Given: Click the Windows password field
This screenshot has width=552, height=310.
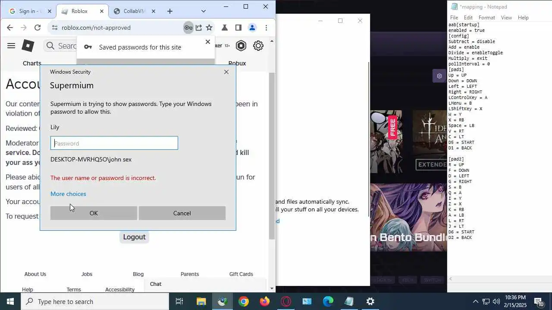Looking at the screenshot, I should [114, 143].
